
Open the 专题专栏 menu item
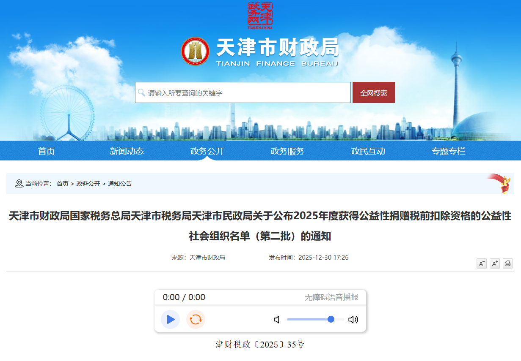[x=448, y=151]
